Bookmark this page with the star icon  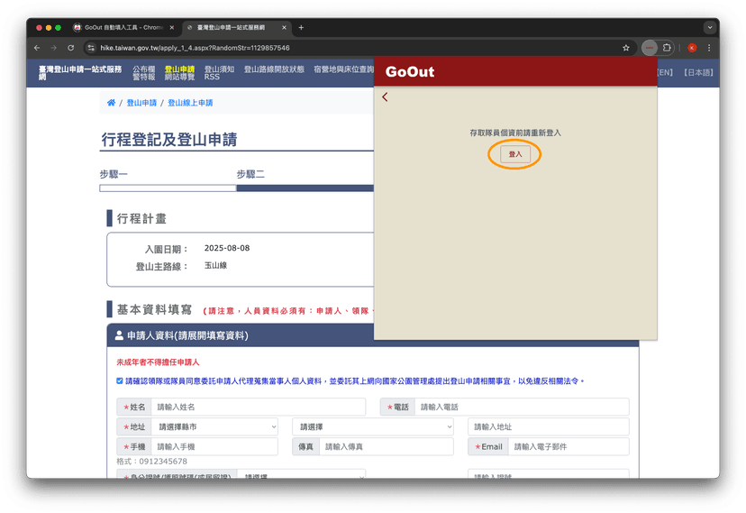tap(626, 48)
